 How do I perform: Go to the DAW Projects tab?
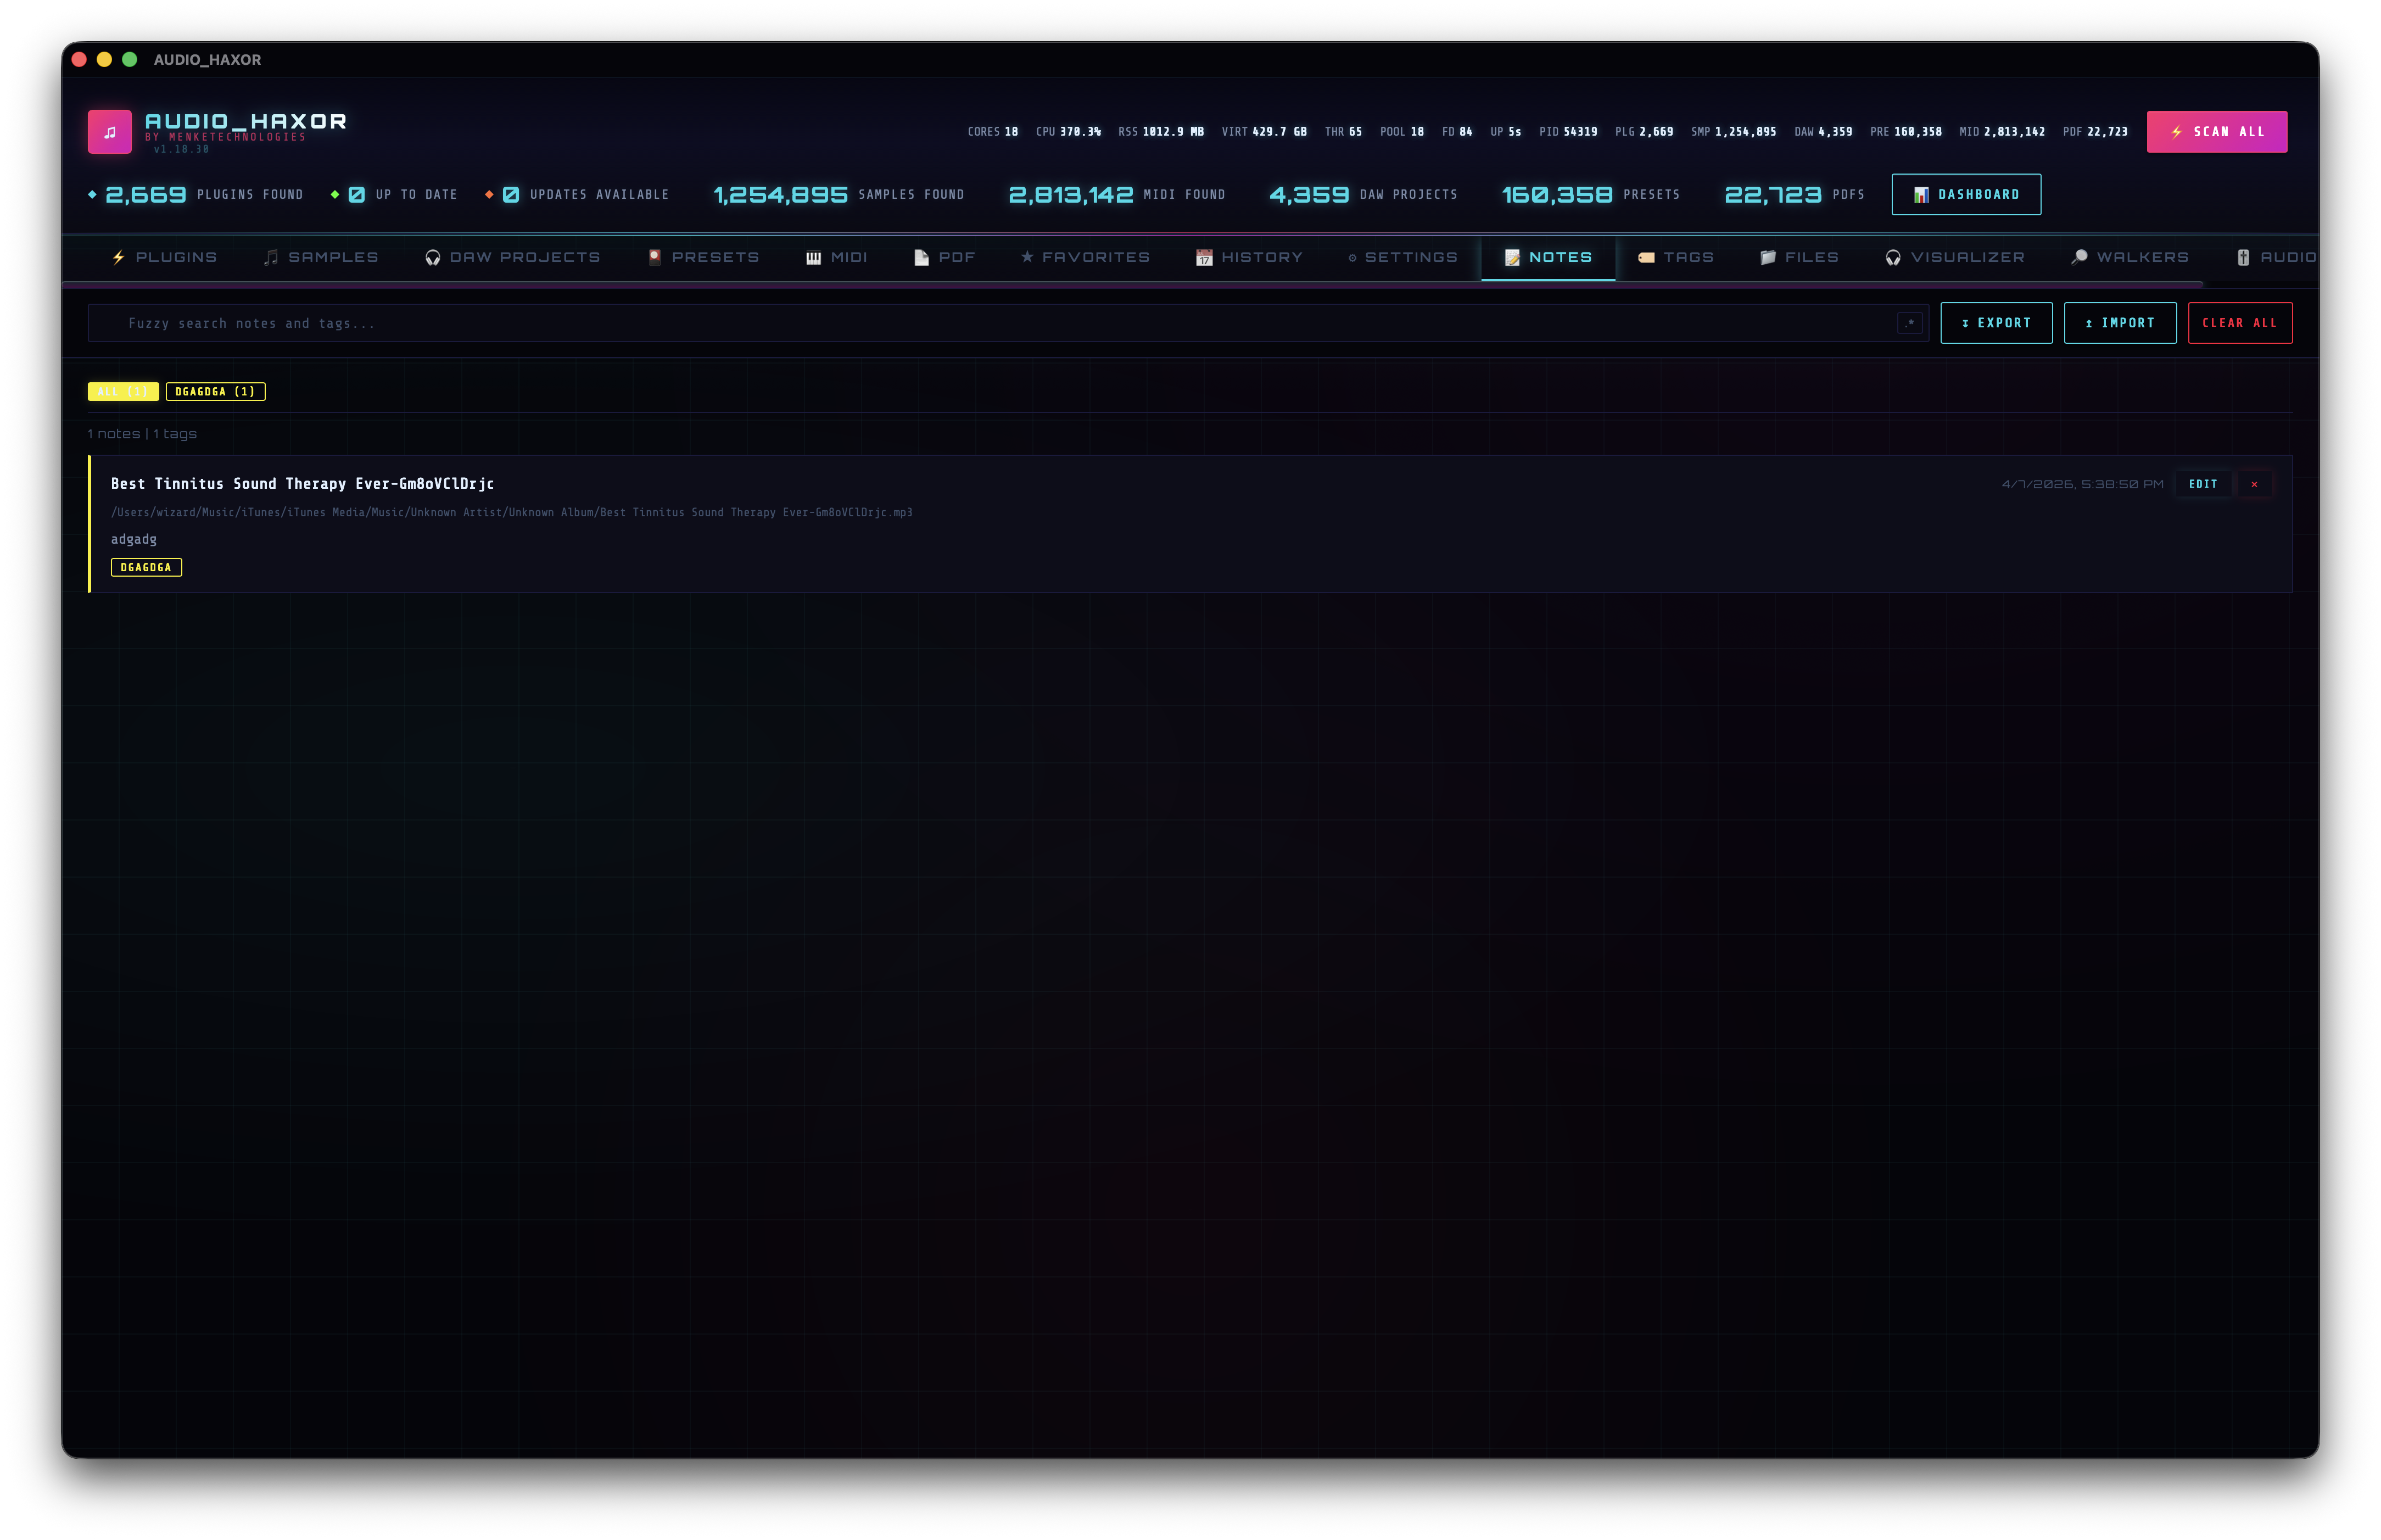click(x=513, y=257)
